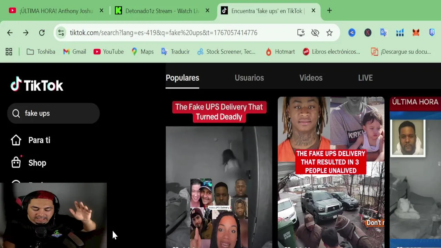
Task: Open the Descargue su docu bookmark
Action: (x=401, y=52)
